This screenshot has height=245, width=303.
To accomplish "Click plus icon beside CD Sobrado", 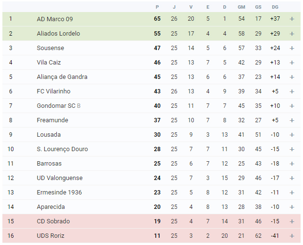I will (x=292, y=221).
